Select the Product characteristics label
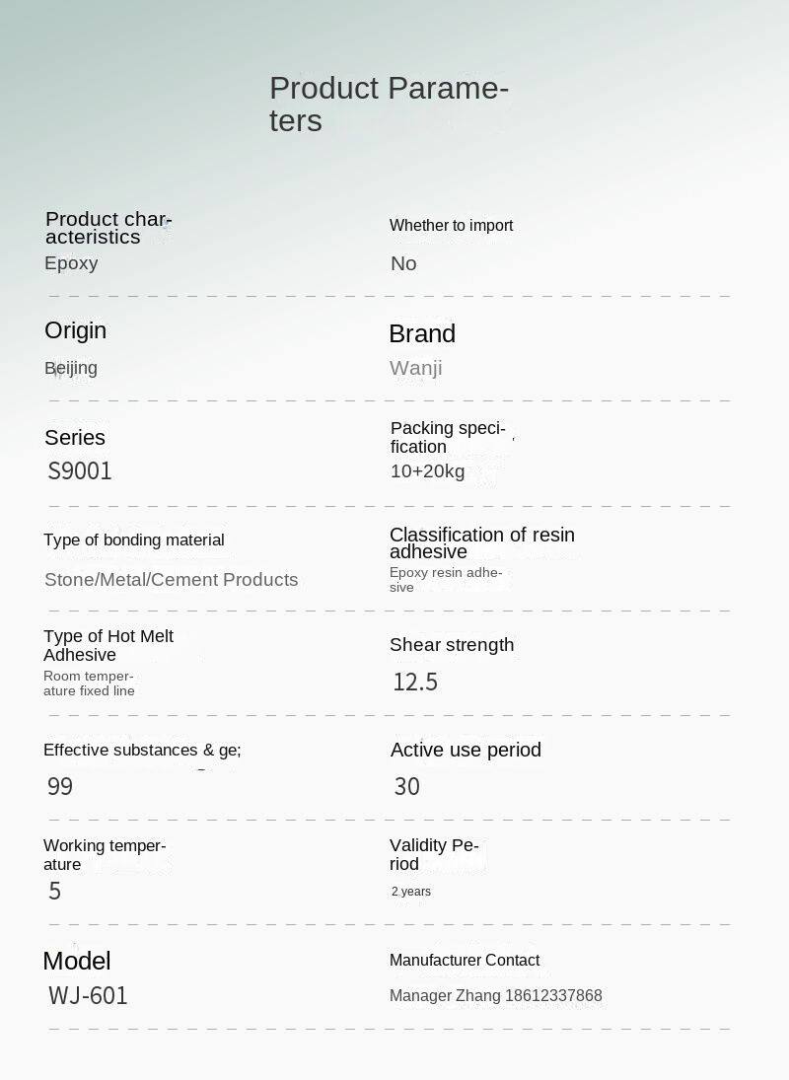789x1080 pixels. click(x=108, y=228)
